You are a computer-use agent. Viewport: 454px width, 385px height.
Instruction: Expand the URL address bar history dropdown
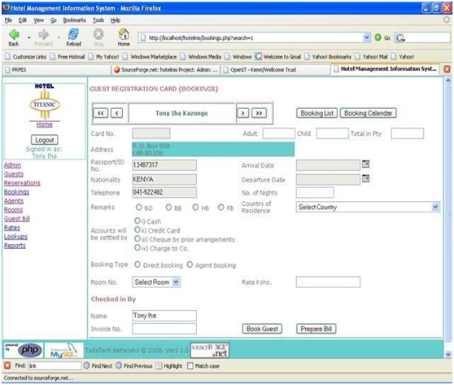(x=367, y=37)
